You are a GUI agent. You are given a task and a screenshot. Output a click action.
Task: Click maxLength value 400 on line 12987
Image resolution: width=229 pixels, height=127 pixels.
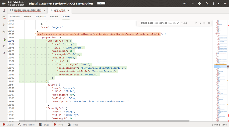[x=72, y=95]
